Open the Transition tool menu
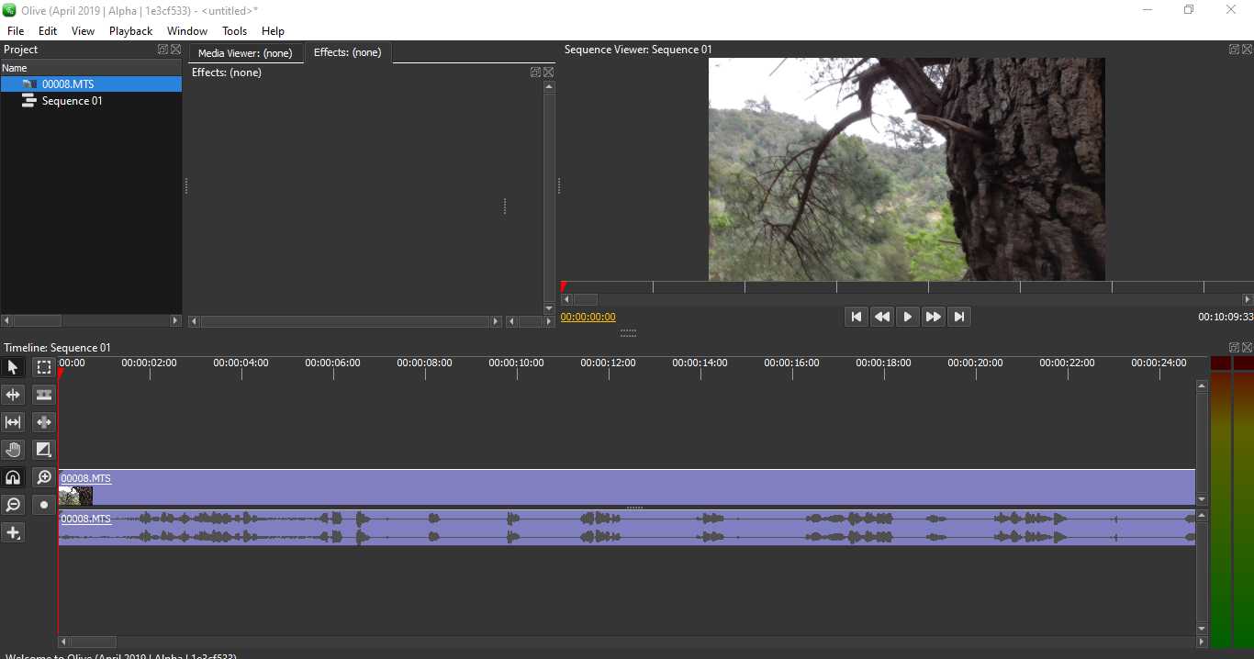Image resolution: width=1254 pixels, height=659 pixels. [43, 450]
